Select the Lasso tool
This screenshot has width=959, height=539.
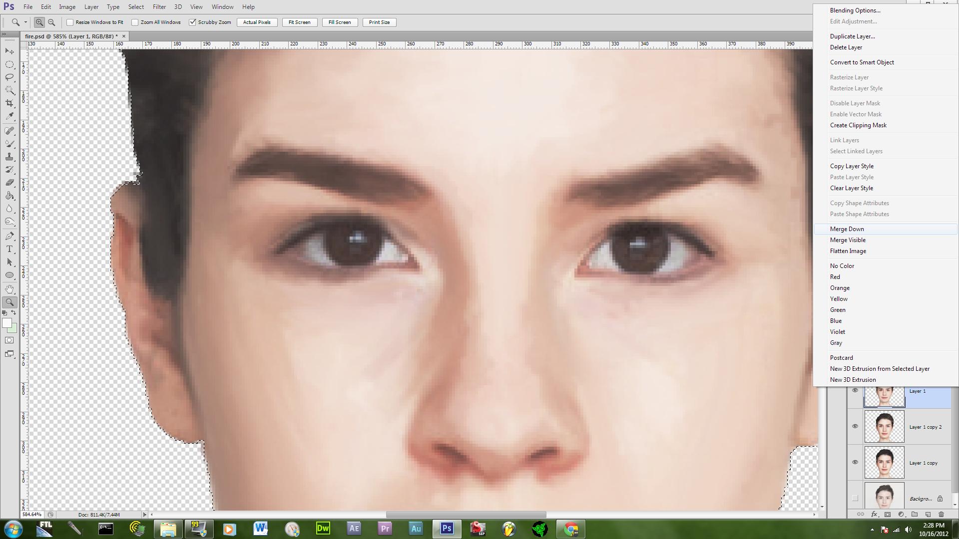click(x=9, y=77)
